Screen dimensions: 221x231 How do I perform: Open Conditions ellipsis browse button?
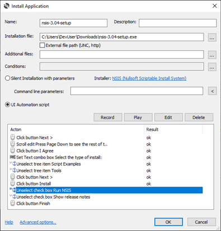(x=212, y=67)
